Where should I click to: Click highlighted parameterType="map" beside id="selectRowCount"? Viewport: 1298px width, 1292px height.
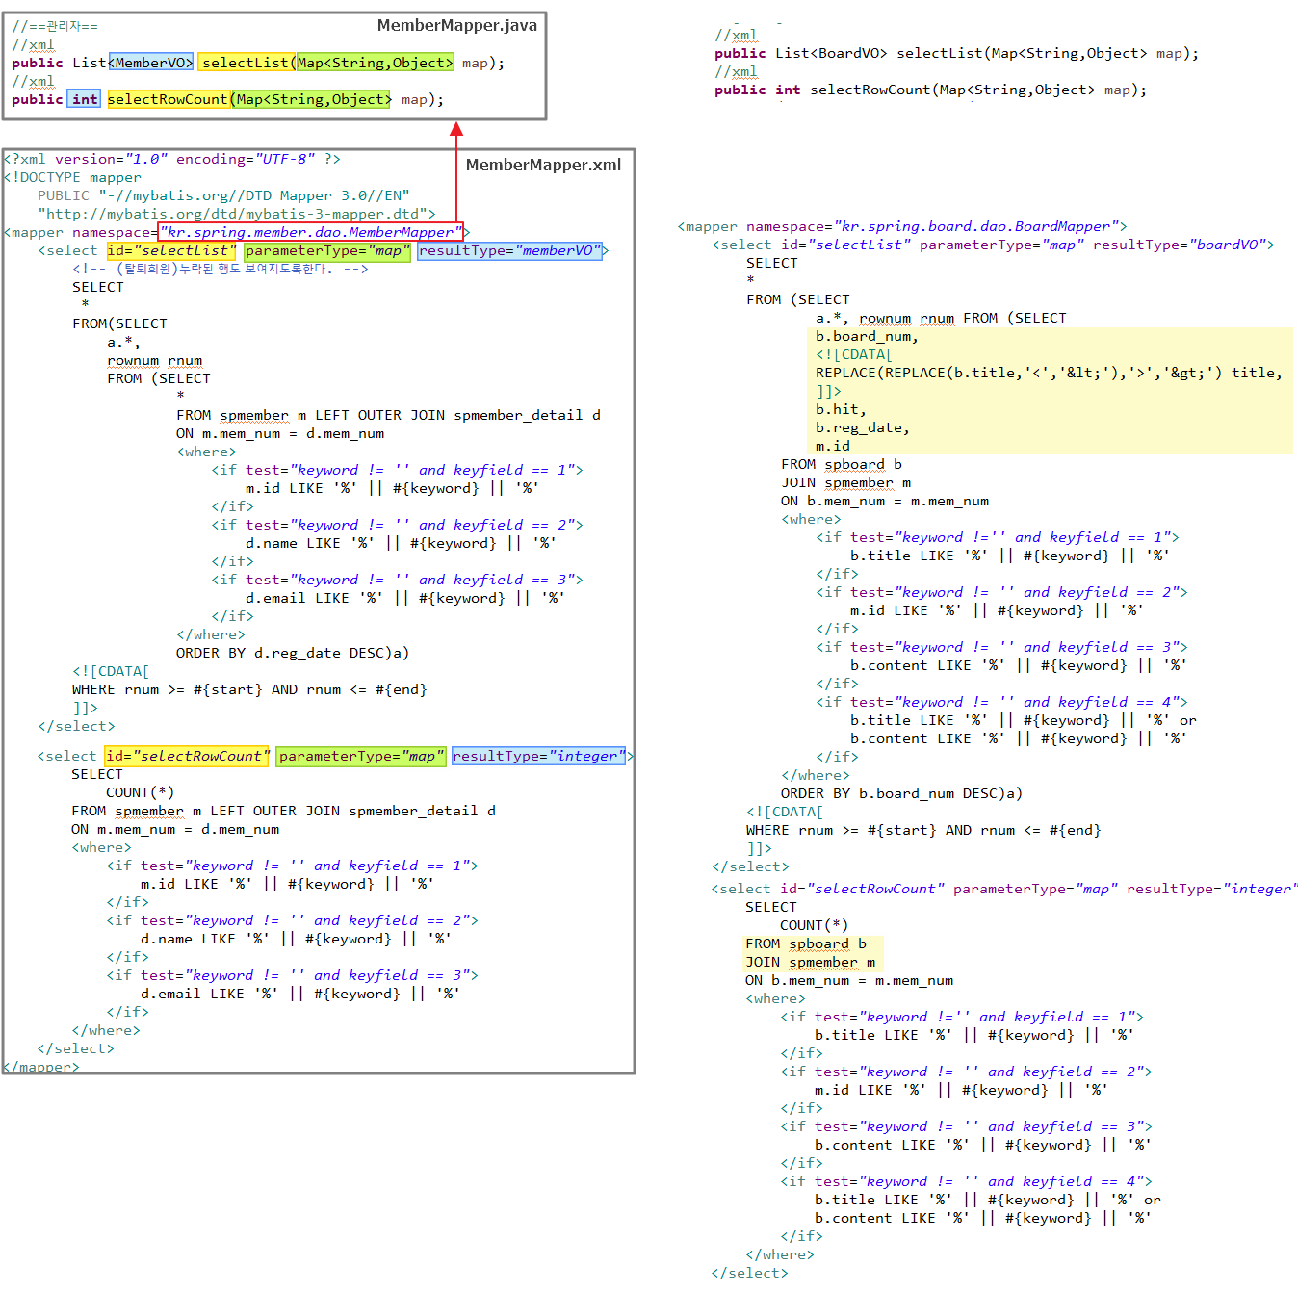361,756
